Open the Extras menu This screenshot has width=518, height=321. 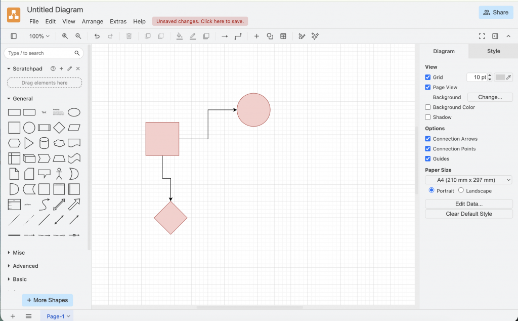pyautogui.click(x=118, y=21)
